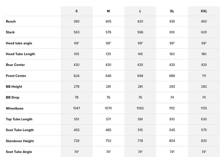Viewport: 222px width, 157px height.
Task: Click the Front Center row label
Action: pos(16,76)
